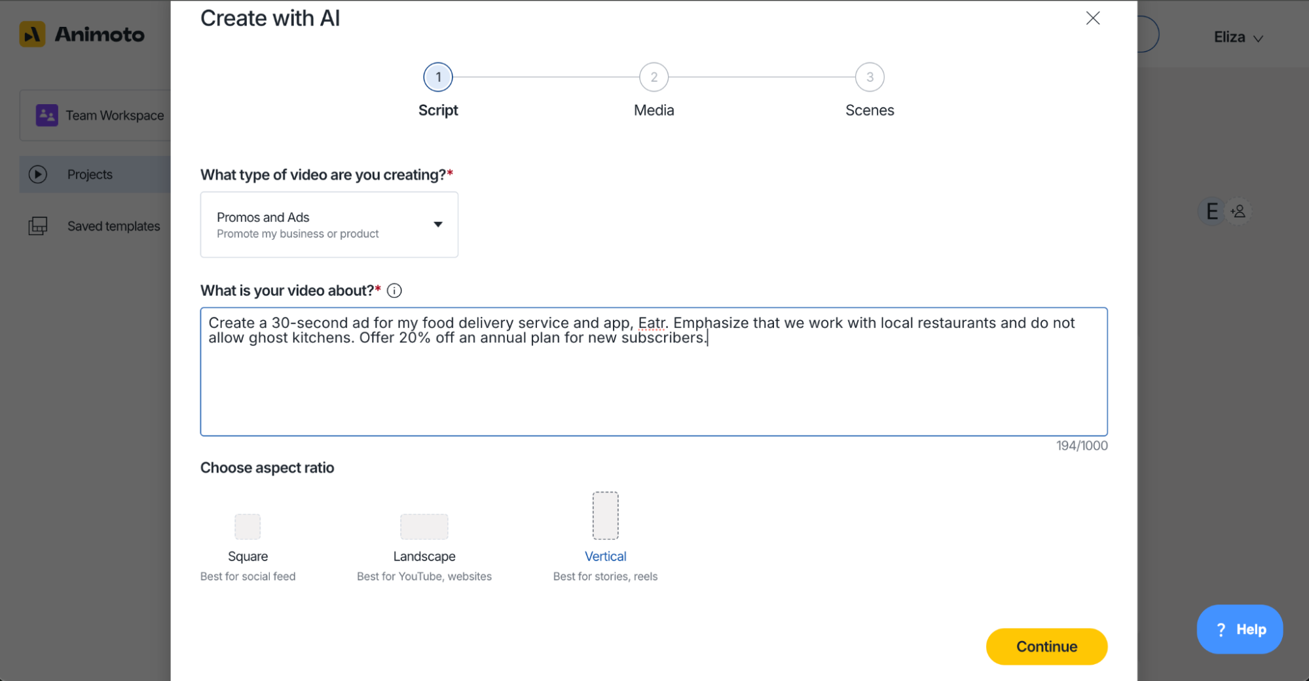Open the Help assistant

[1239, 629]
